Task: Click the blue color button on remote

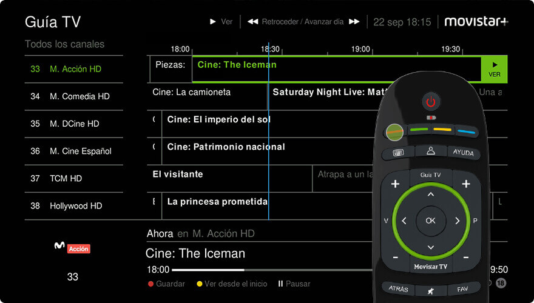Action: tap(466, 132)
